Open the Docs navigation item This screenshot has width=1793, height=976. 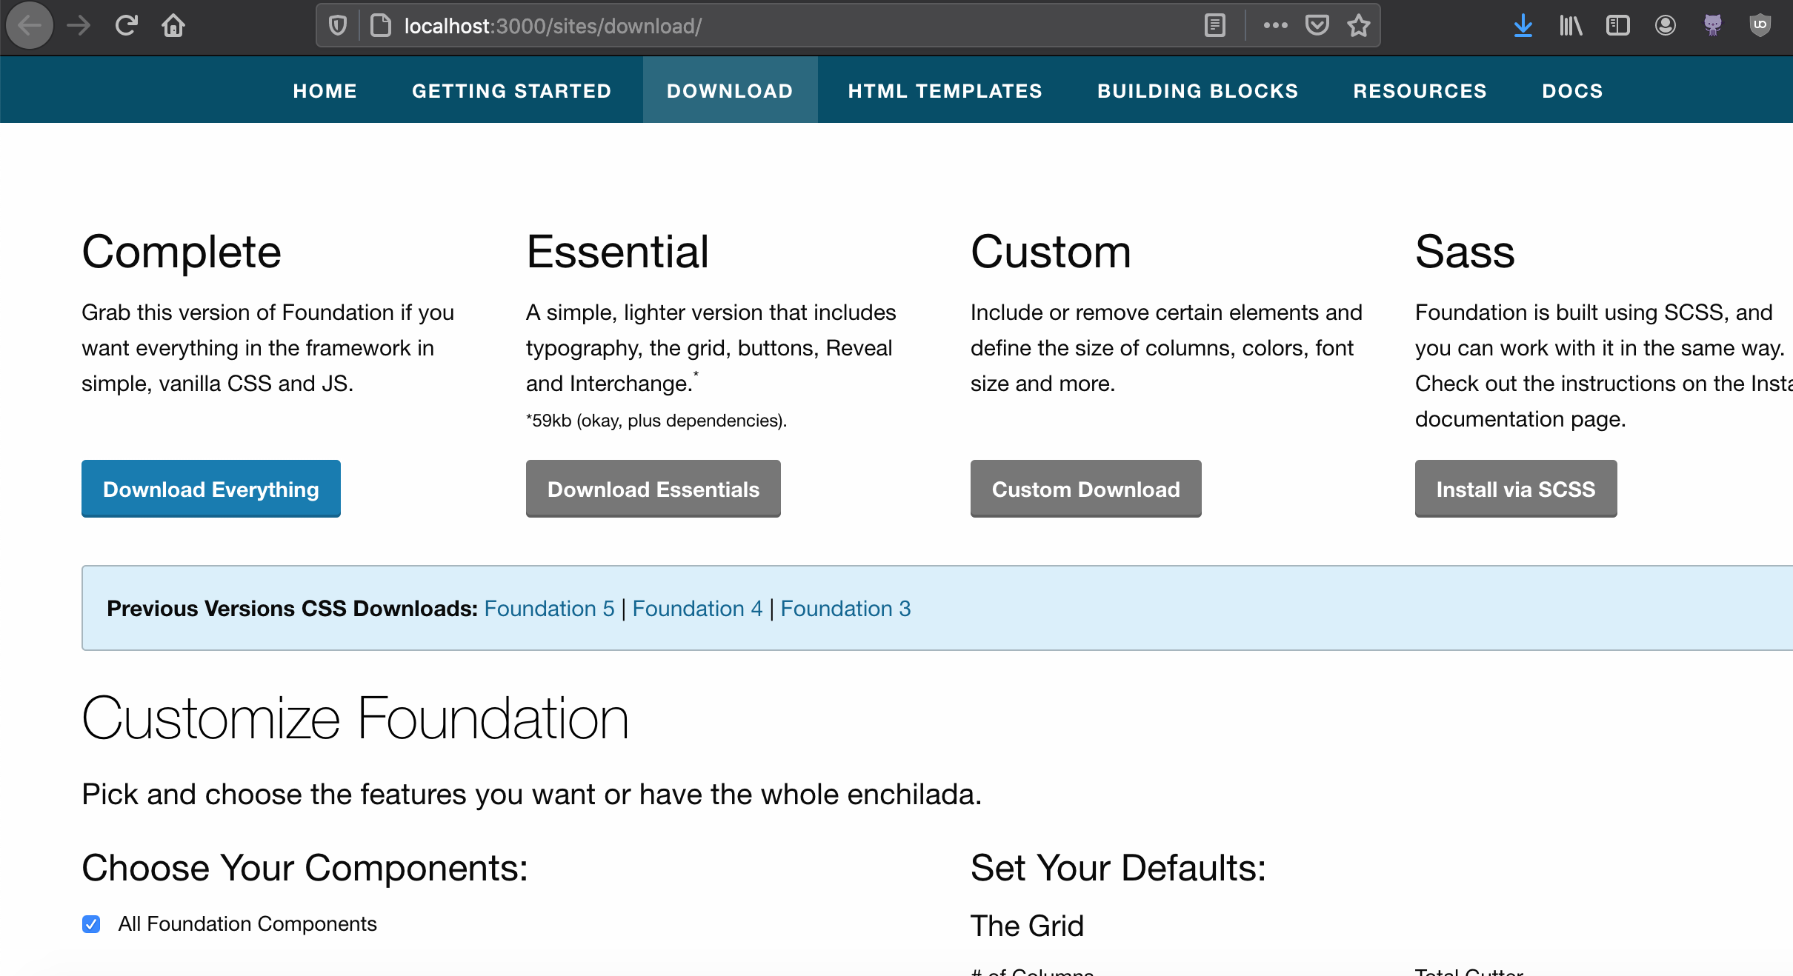coord(1572,90)
